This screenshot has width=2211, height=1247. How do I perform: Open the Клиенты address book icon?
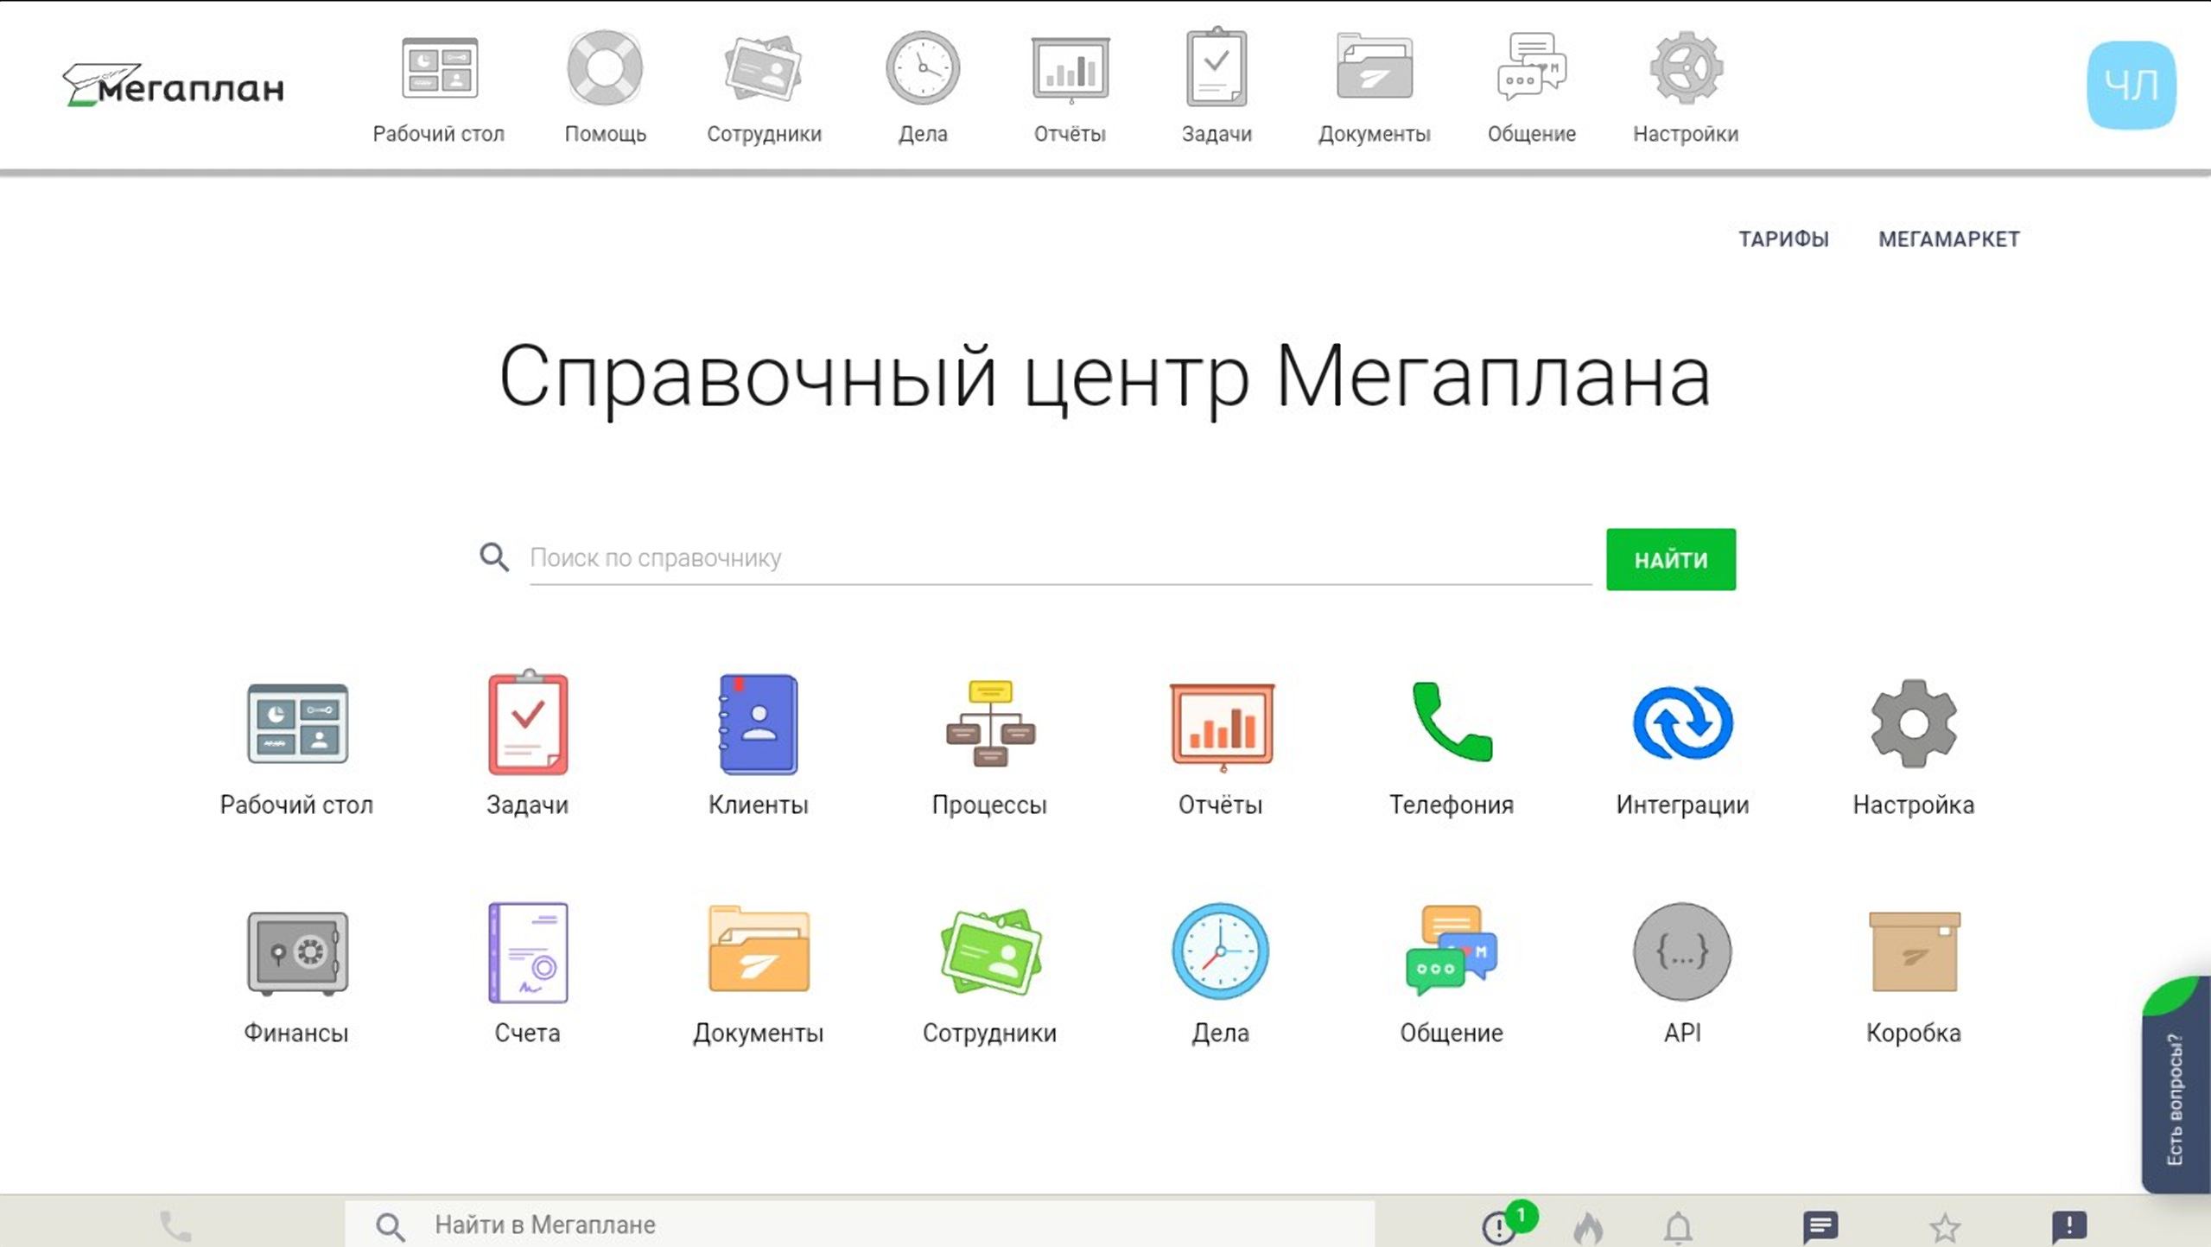[758, 724]
